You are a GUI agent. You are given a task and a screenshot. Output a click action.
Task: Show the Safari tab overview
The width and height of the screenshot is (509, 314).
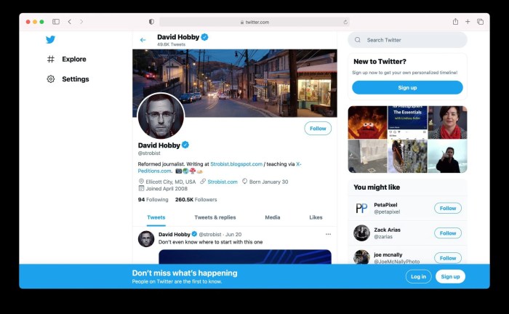[480, 22]
